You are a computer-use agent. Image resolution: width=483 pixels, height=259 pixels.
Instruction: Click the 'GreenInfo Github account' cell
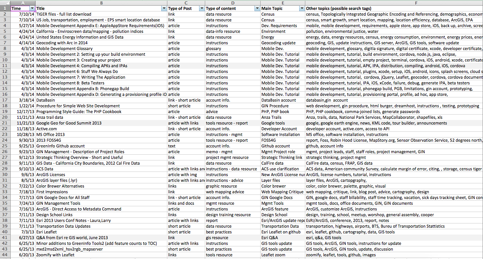pos(101,146)
